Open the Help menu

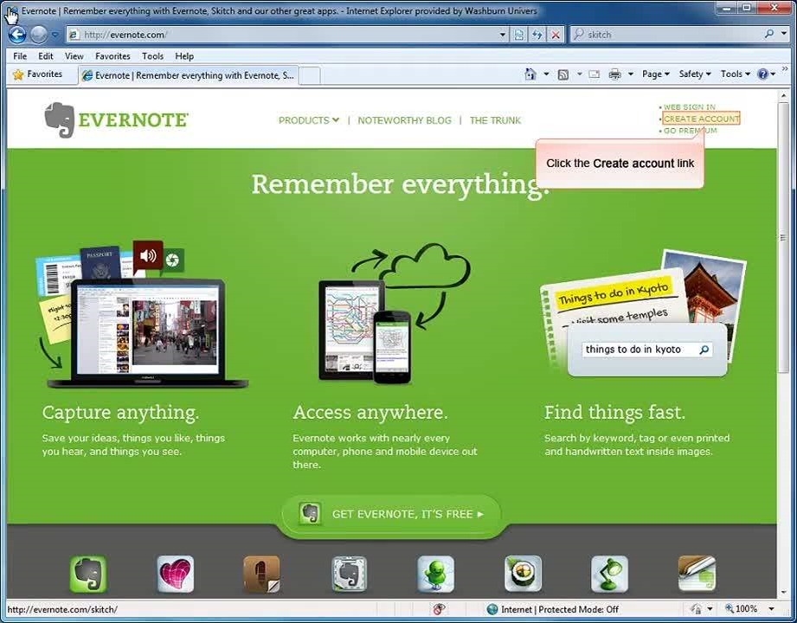(x=184, y=56)
